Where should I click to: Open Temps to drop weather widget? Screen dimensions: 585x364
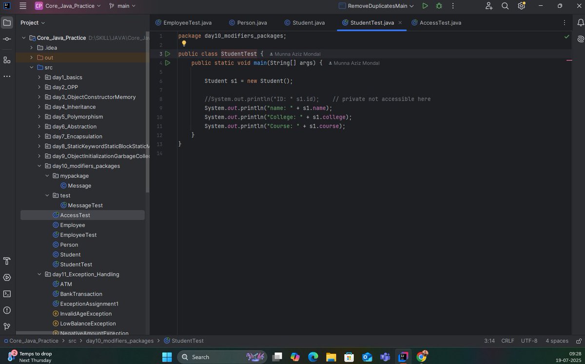[x=30, y=357]
